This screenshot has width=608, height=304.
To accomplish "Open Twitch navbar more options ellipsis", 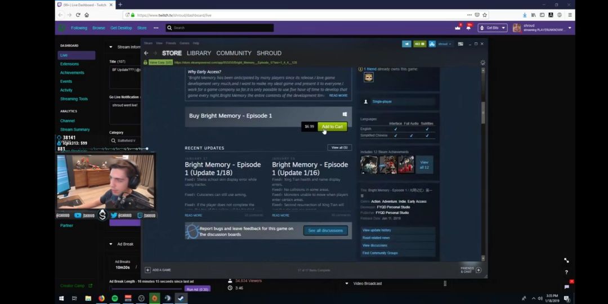I will [156, 28].
